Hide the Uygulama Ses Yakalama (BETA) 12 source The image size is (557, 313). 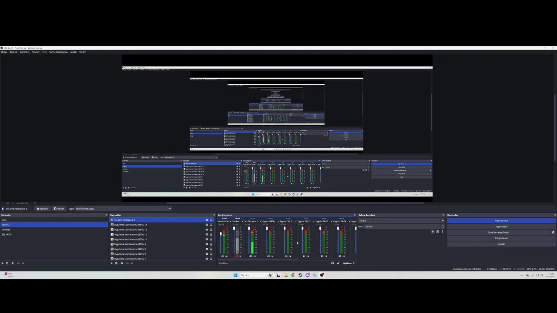point(207,230)
